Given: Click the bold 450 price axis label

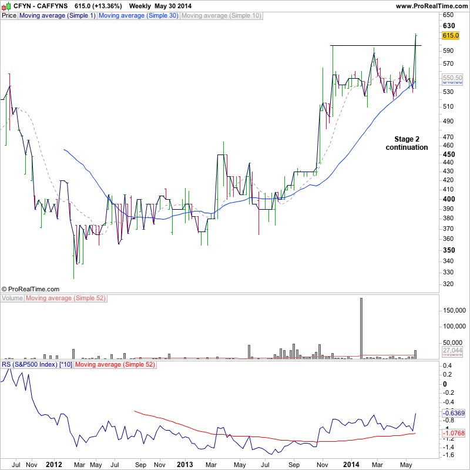Looking at the screenshot, I should pyautogui.click(x=449, y=155).
